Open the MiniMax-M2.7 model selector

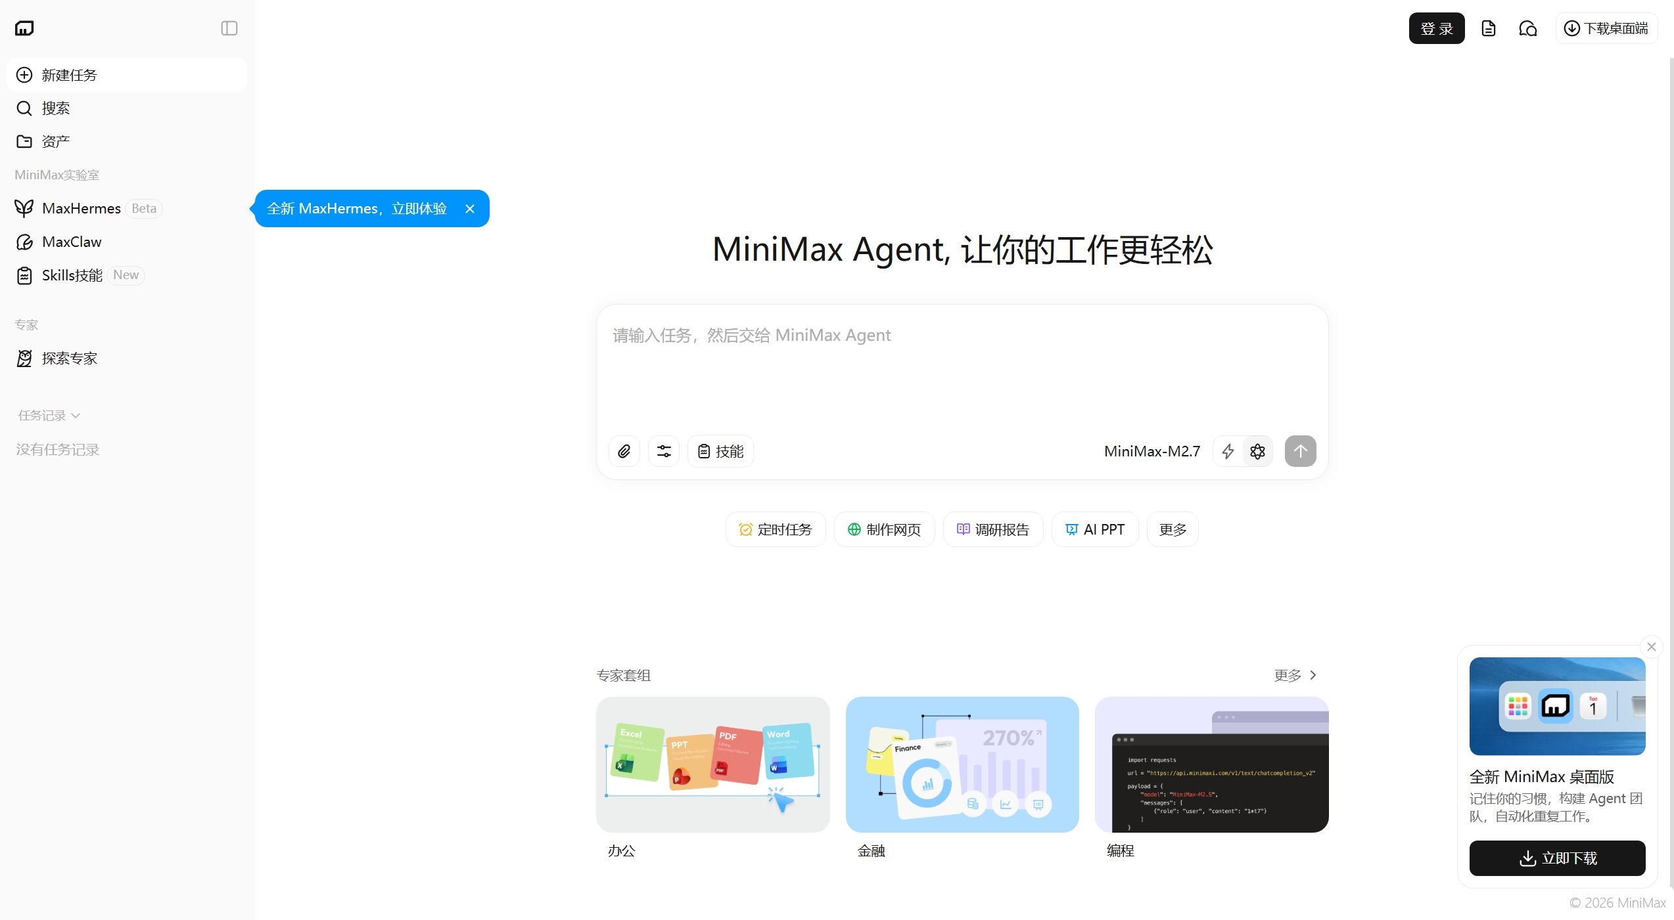(1152, 451)
